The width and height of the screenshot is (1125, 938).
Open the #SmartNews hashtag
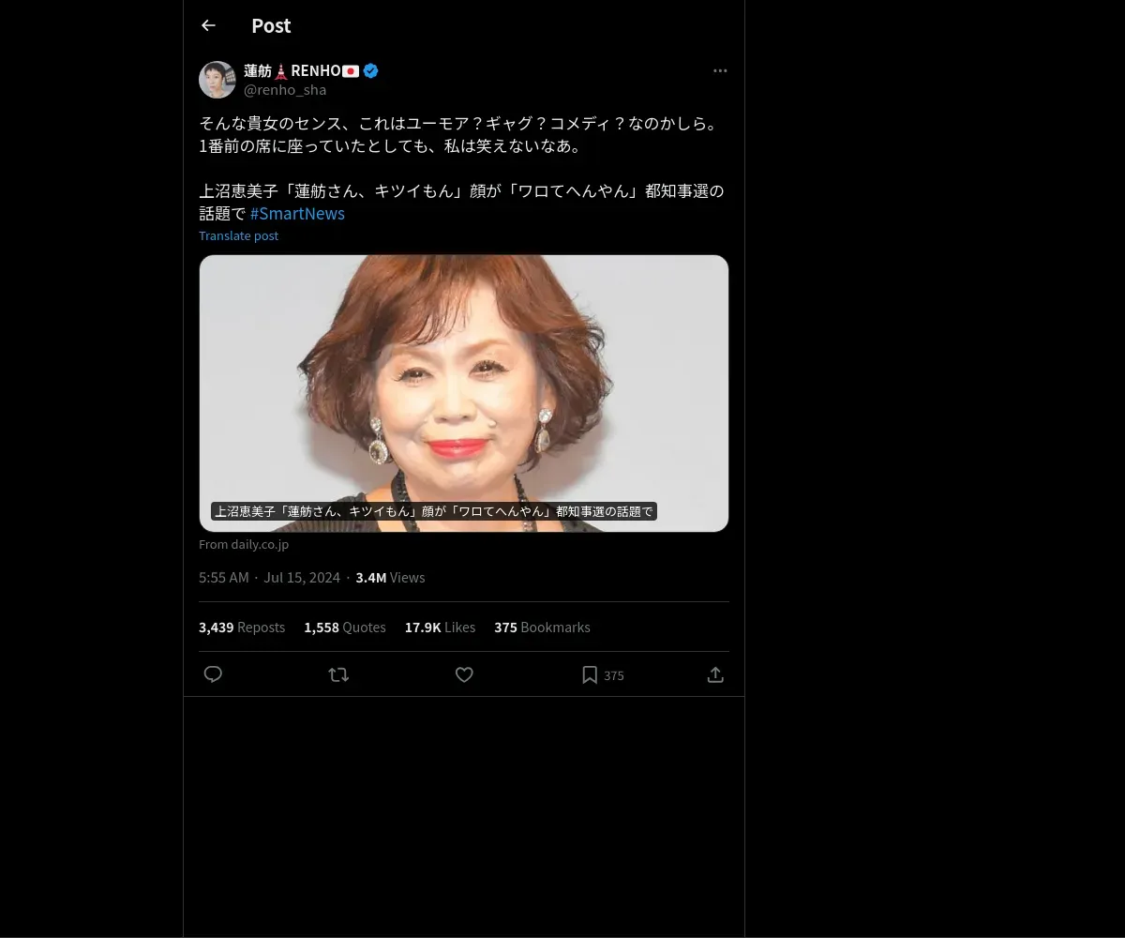(297, 214)
